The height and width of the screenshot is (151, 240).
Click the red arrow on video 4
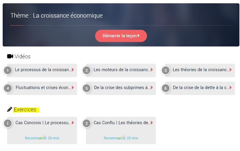[73, 88]
